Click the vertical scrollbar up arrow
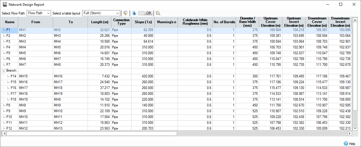This screenshot has height=147, width=361. [x=354, y=19]
